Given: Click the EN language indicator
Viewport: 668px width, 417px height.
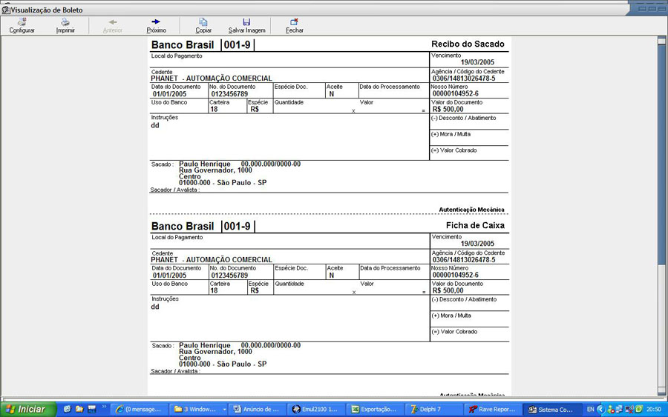Looking at the screenshot, I should (590, 409).
